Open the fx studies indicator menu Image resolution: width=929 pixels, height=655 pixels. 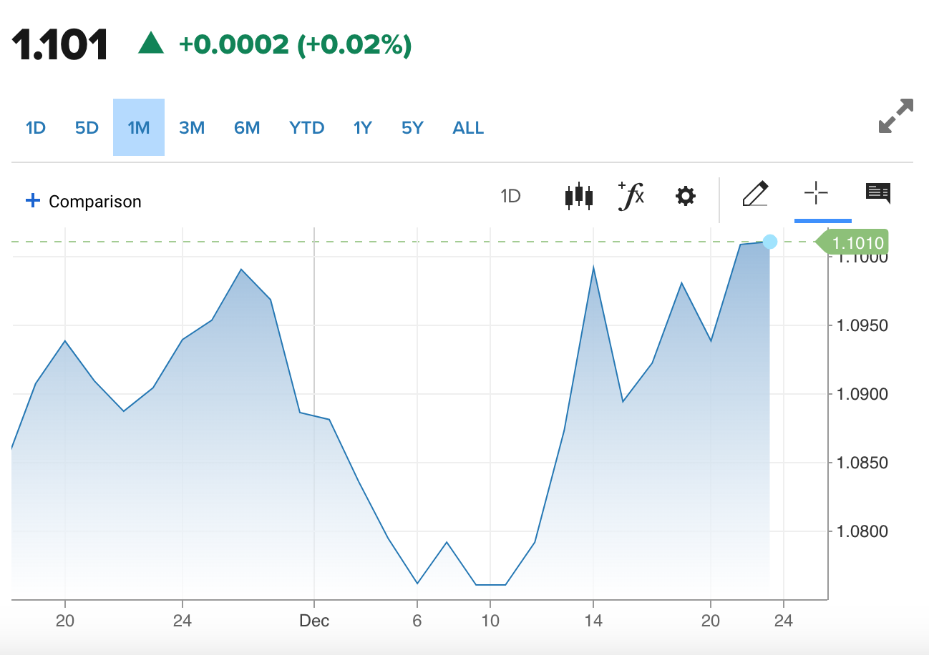pyautogui.click(x=631, y=196)
